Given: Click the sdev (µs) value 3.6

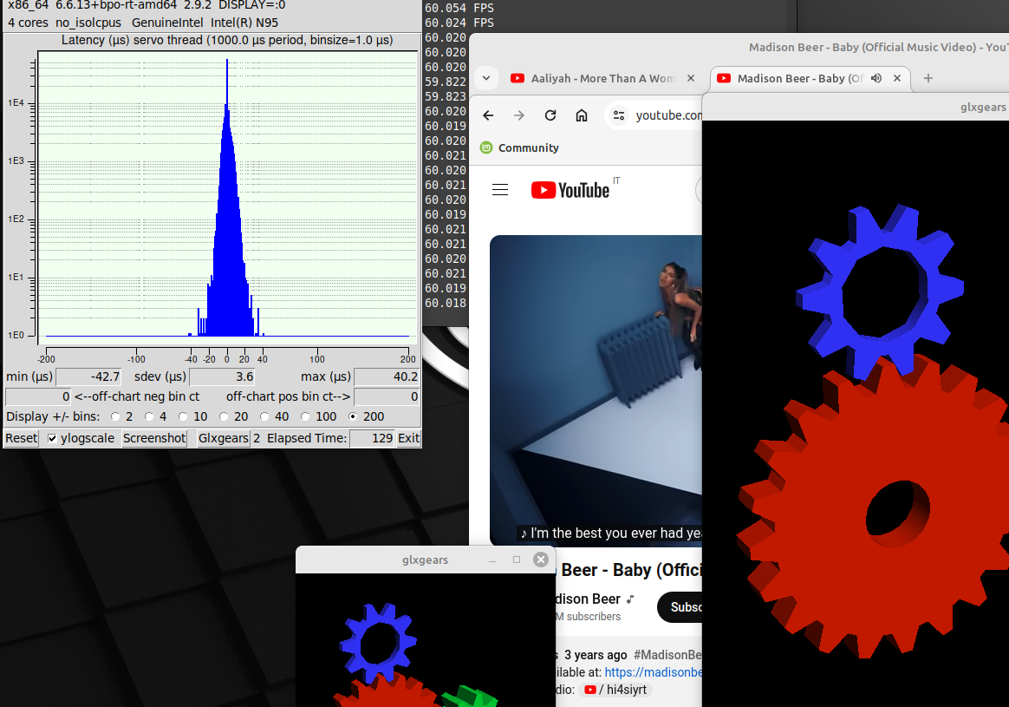Looking at the screenshot, I should coord(222,376).
